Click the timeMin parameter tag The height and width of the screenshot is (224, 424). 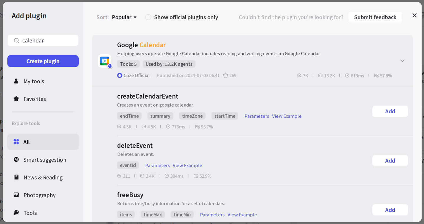(x=182, y=215)
